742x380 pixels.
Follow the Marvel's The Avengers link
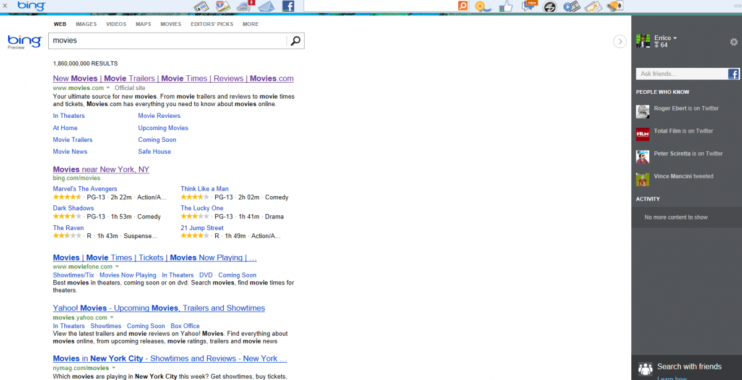tap(85, 188)
